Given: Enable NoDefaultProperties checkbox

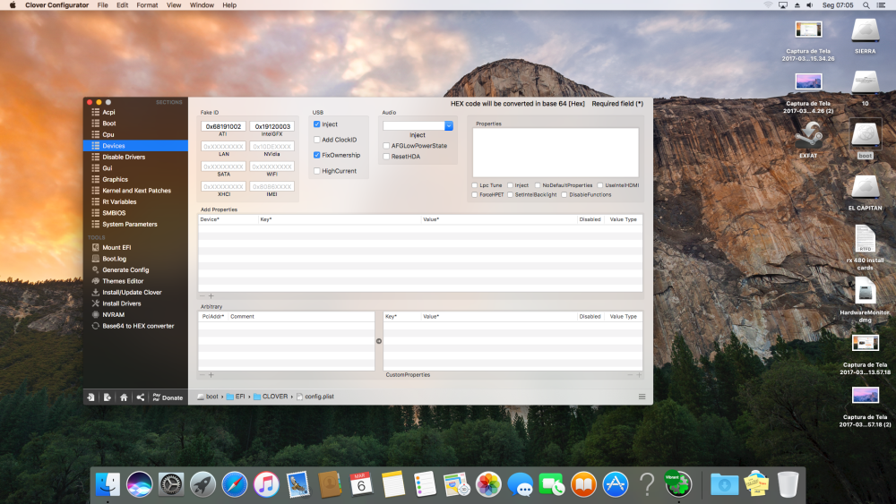Looking at the screenshot, I should 537,185.
